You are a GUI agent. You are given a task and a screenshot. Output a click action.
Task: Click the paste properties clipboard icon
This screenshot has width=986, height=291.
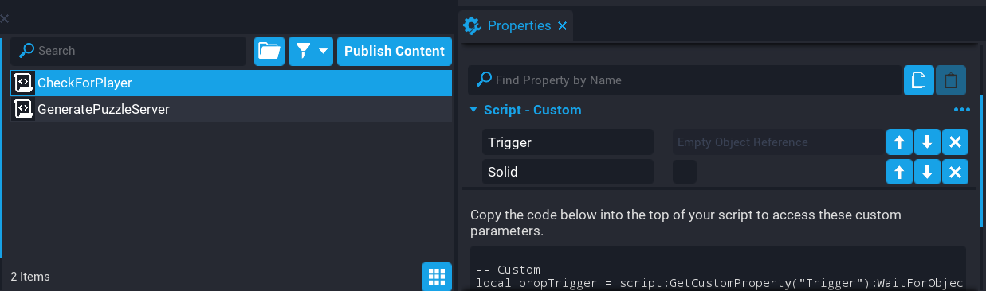951,80
